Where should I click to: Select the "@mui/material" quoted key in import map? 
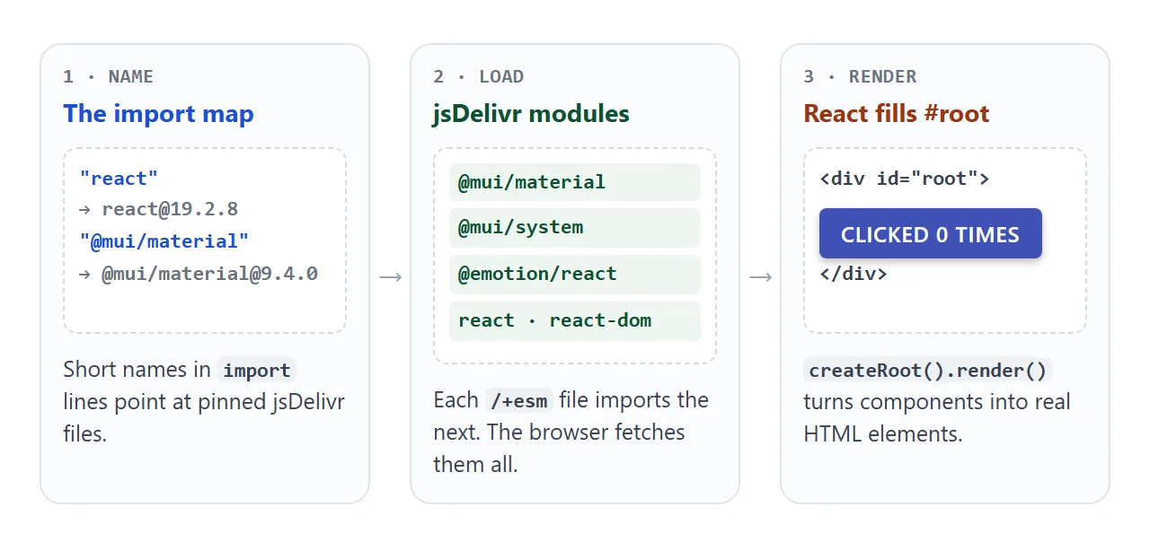(x=164, y=241)
